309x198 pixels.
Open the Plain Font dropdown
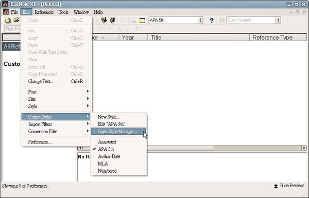tap(12, 29)
